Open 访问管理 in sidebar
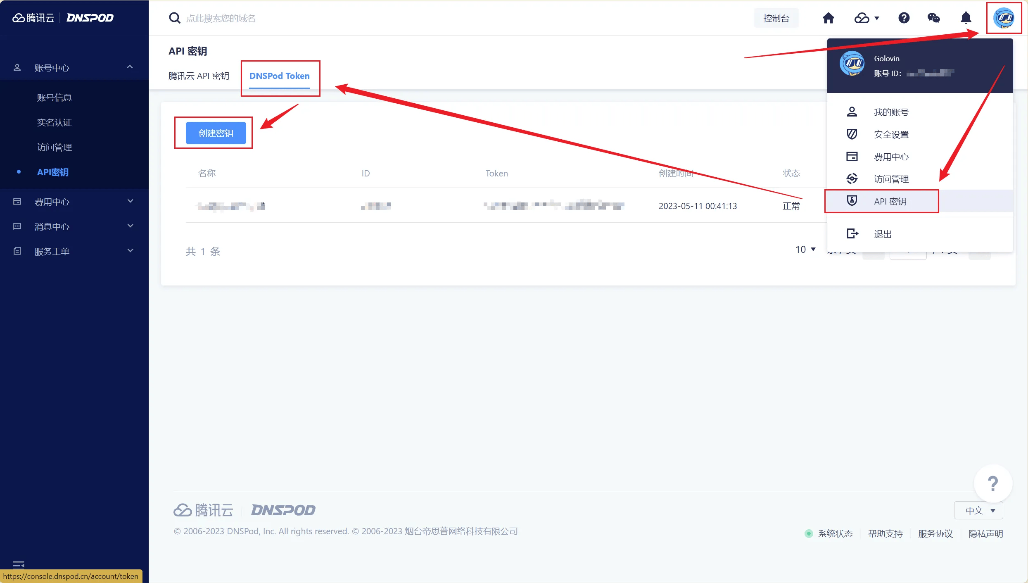 tap(55, 147)
